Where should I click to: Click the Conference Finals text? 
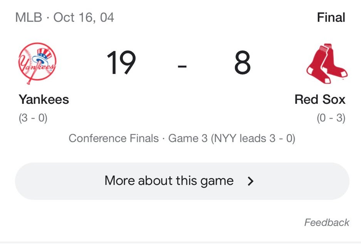114,138
